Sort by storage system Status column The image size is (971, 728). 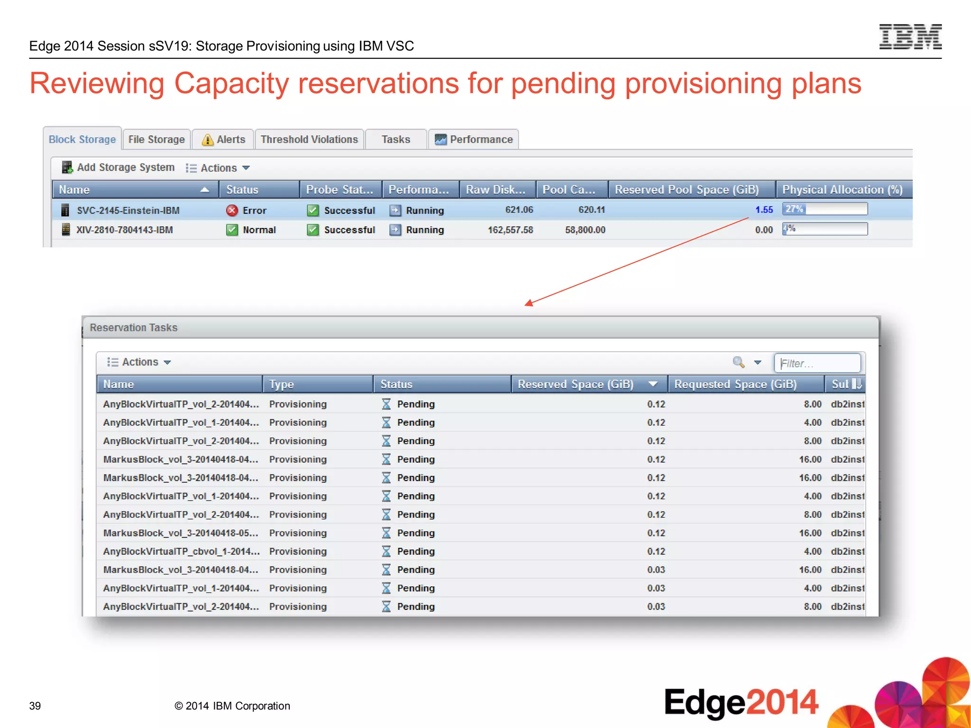coord(259,190)
